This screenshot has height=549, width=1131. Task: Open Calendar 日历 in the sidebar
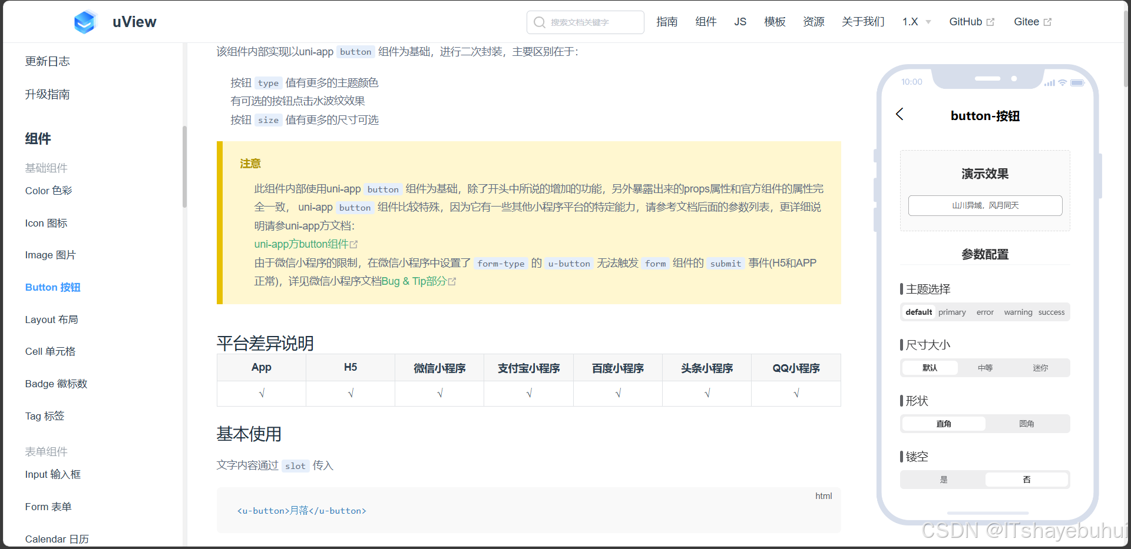57,539
